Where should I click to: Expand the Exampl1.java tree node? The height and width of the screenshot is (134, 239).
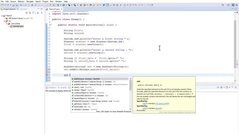pos(9,26)
